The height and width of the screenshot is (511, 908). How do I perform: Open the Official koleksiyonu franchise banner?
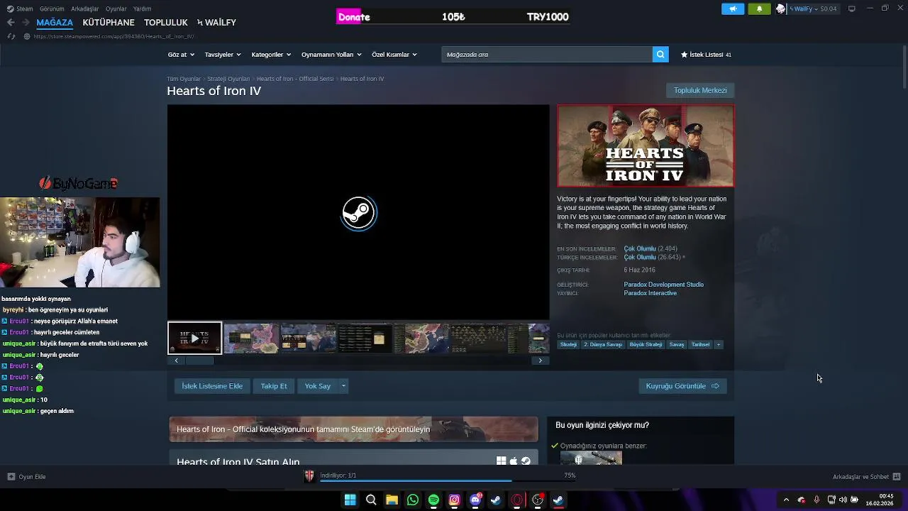point(353,429)
